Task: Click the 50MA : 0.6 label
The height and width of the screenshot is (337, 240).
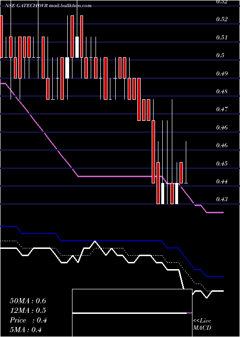Action: click(x=28, y=301)
